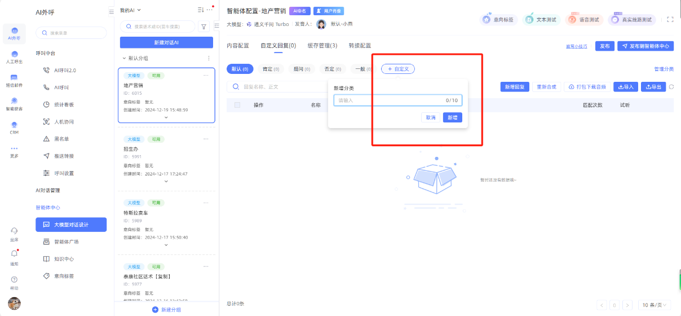
Task: Collapse the 默认分组 group
Action: [124, 58]
